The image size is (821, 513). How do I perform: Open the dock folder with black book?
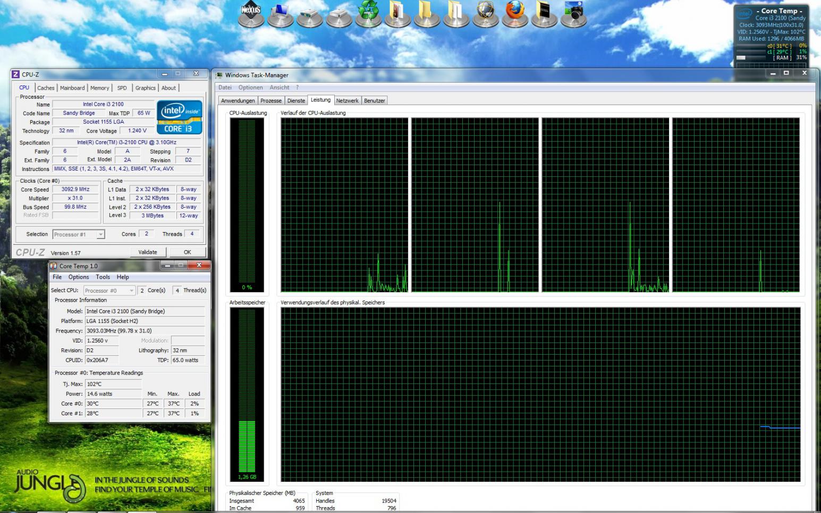pyautogui.click(x=544, y=14)
